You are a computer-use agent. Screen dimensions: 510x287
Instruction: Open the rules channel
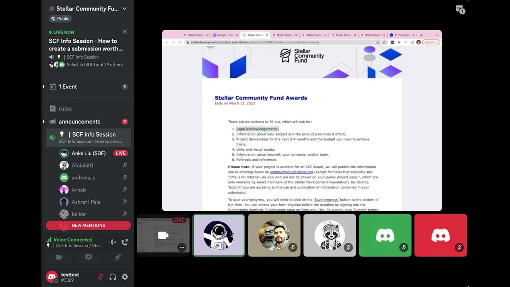point(88,108)
